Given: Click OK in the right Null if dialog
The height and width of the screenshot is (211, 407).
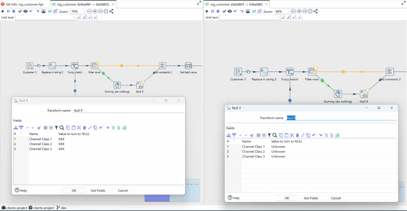Looking at the screenshot, I should click(287, 198).
